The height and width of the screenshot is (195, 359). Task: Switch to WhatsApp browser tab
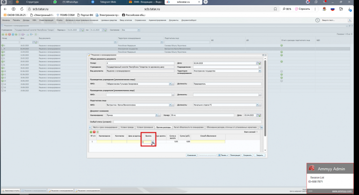point(70,2)
